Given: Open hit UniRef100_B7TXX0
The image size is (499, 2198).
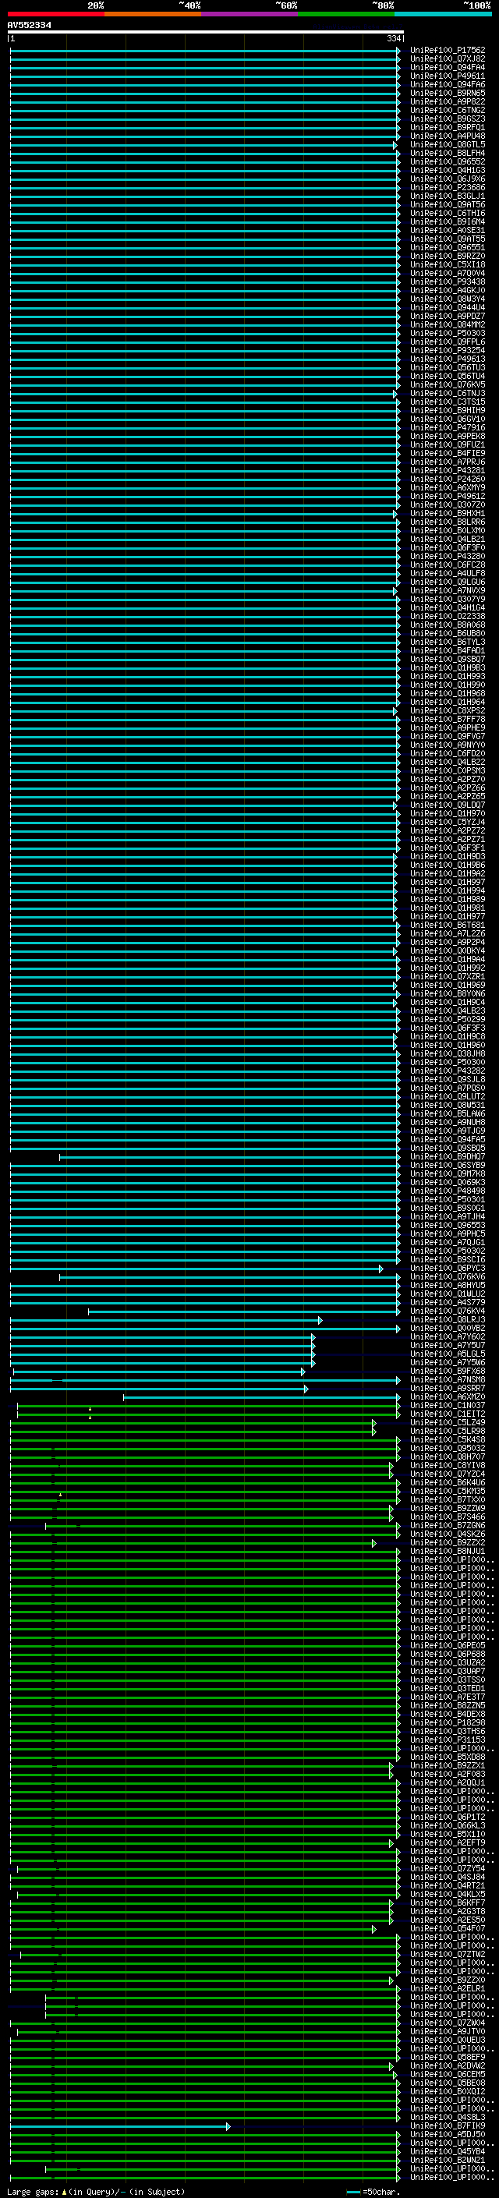Looking at the screenshot, I should tap(448, 1500).
